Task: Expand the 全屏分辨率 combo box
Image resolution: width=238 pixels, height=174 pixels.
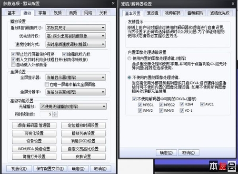Action: pyautogui.click(x=76, y=92)
